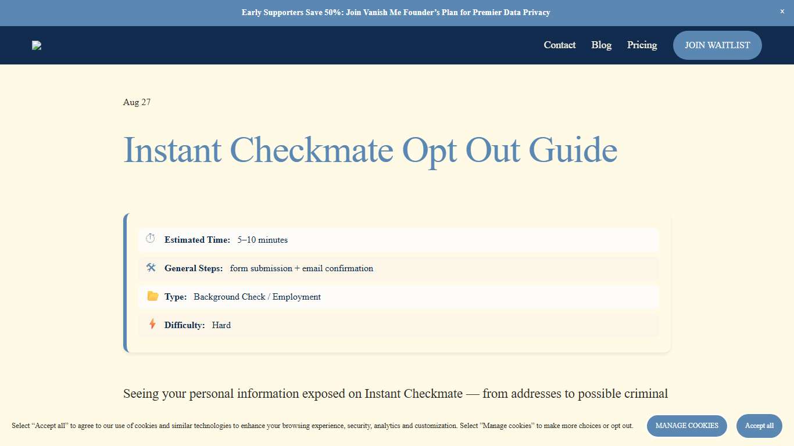The image size is (794, 446).
Task: Dismiss the Early Supporters banner with the X
Action: (x=782, y=11)
